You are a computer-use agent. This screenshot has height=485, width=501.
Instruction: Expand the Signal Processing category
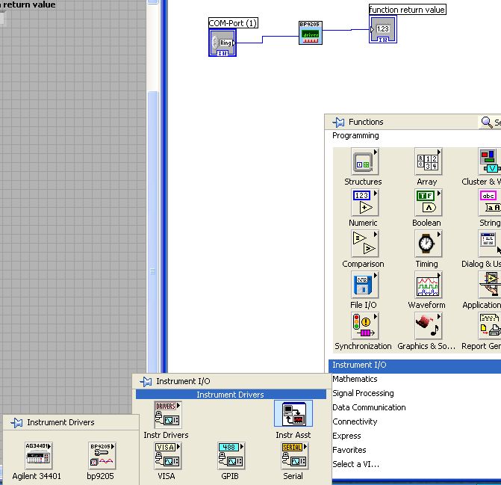tap(363, 393)
